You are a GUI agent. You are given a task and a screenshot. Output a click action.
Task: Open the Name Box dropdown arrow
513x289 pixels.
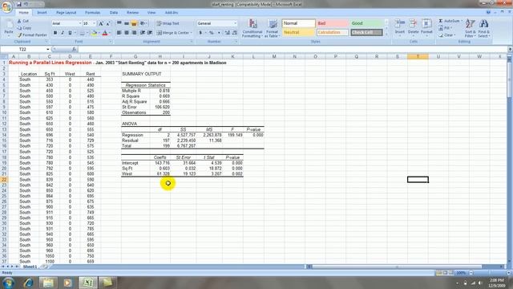(48, 49)
